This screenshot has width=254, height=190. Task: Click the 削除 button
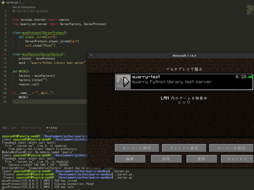pyautogui.click(x=166, y=159)
